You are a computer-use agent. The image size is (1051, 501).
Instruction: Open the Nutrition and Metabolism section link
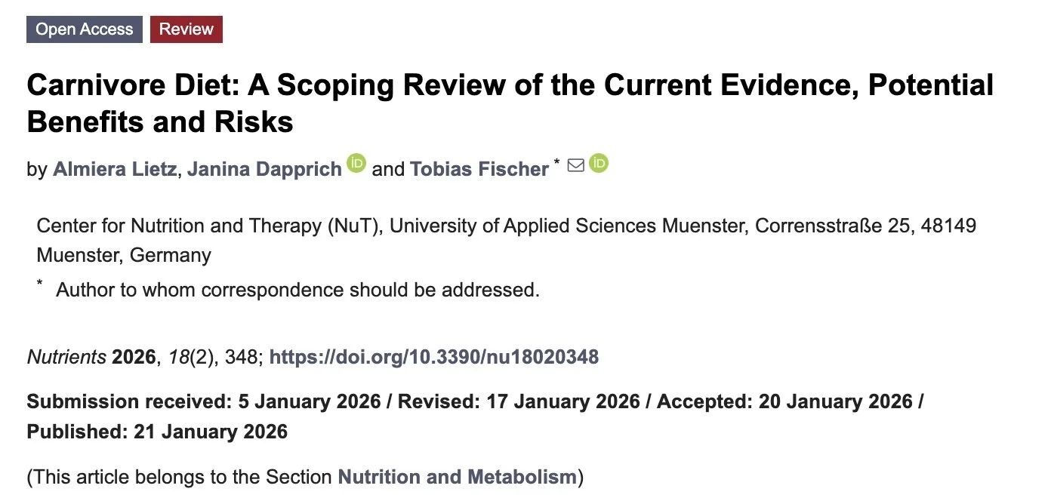457,477
